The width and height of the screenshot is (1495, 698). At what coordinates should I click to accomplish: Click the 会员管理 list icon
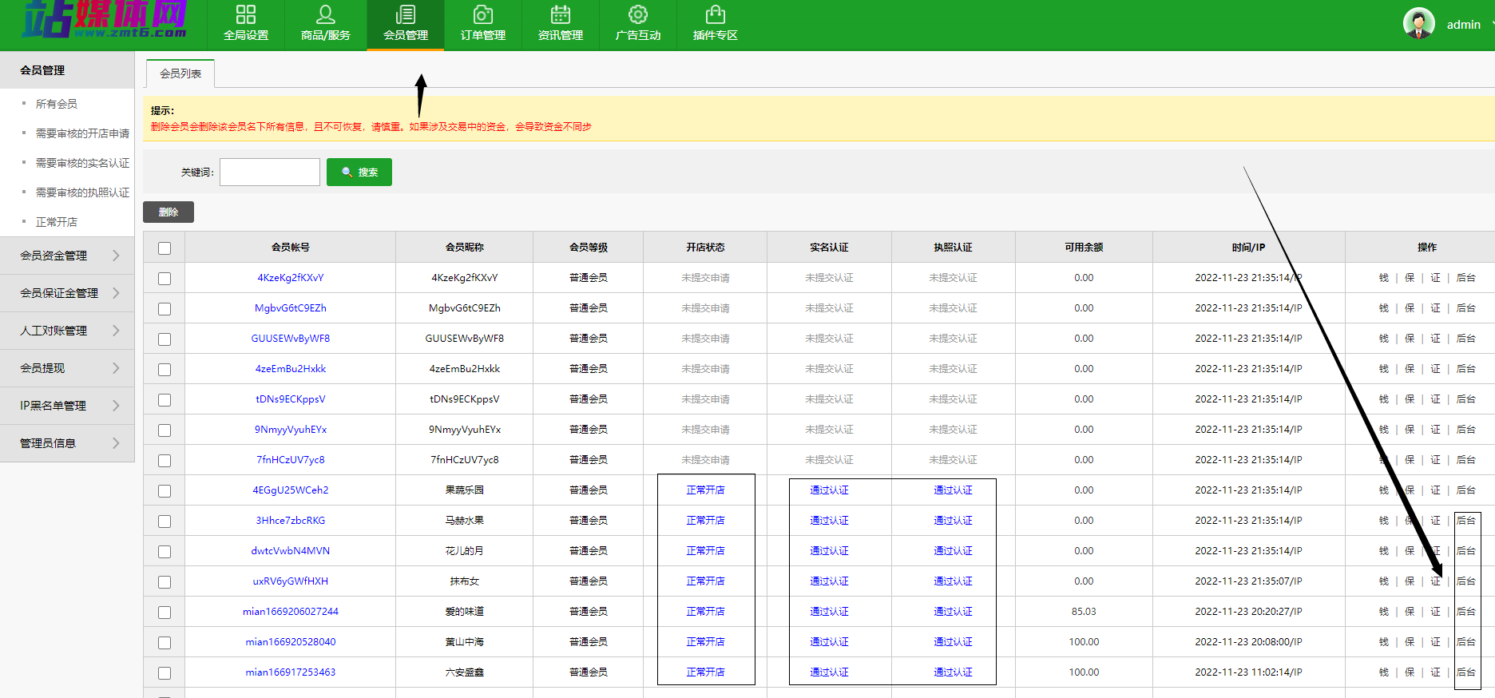[x=406, y=14]
